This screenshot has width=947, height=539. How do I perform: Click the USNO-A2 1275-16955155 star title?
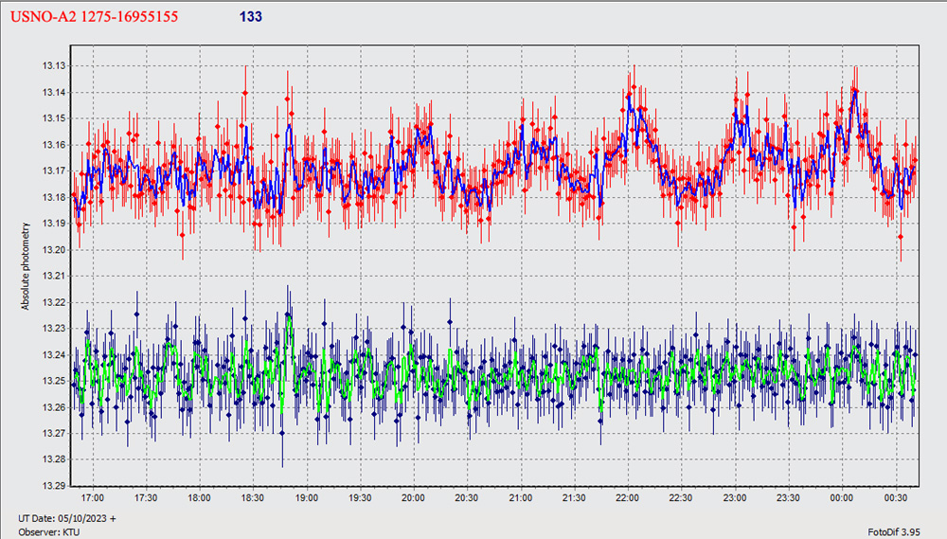click(x=94, y=16)
